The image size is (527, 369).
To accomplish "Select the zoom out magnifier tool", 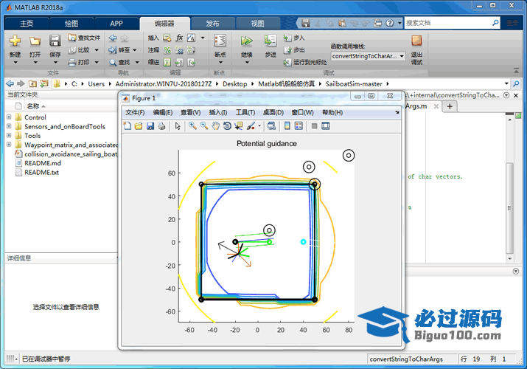I will pyautogui.click(x=204, y=126).
